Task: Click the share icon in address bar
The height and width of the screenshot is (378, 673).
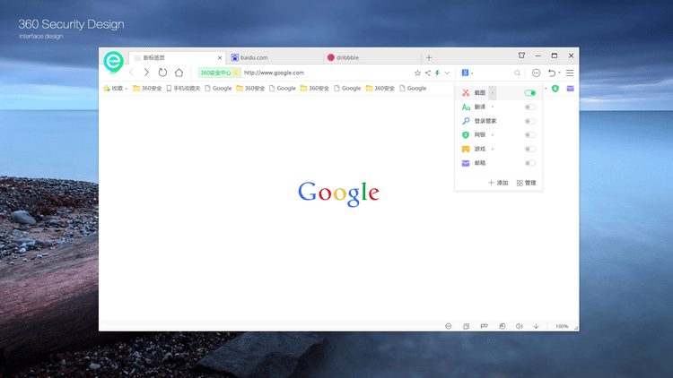Action: click(427, 73)
